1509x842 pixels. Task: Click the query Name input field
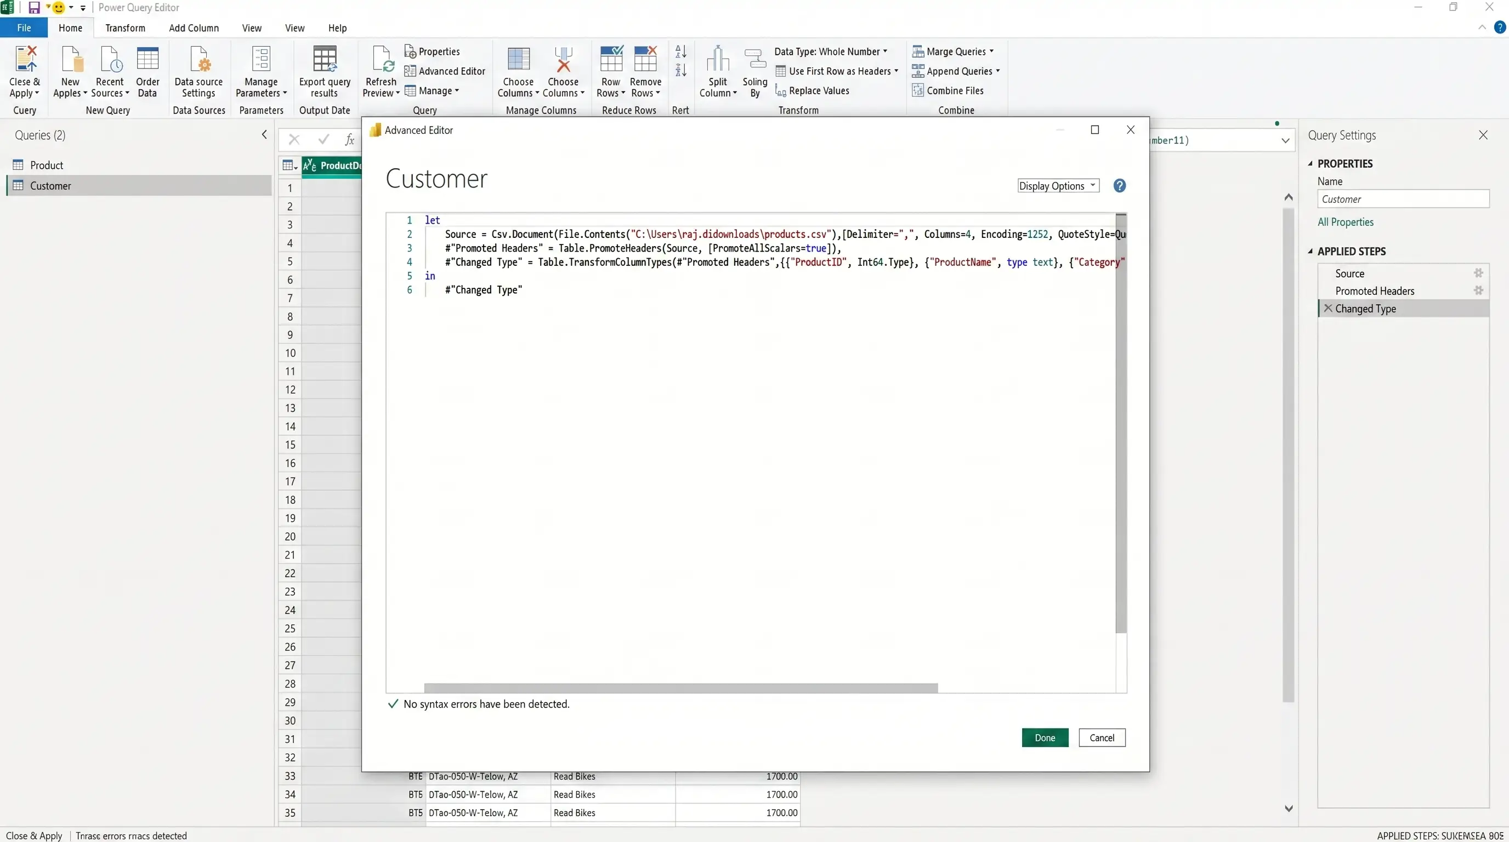[x=1404, y=199]
